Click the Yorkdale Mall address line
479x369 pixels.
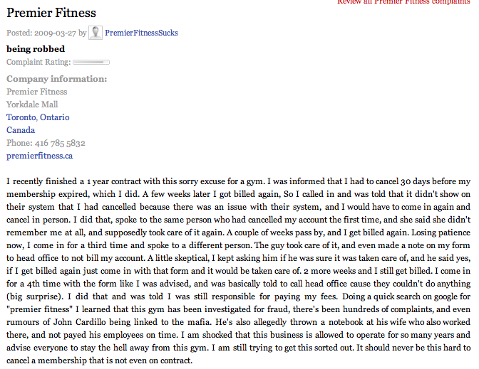(32, 105)
